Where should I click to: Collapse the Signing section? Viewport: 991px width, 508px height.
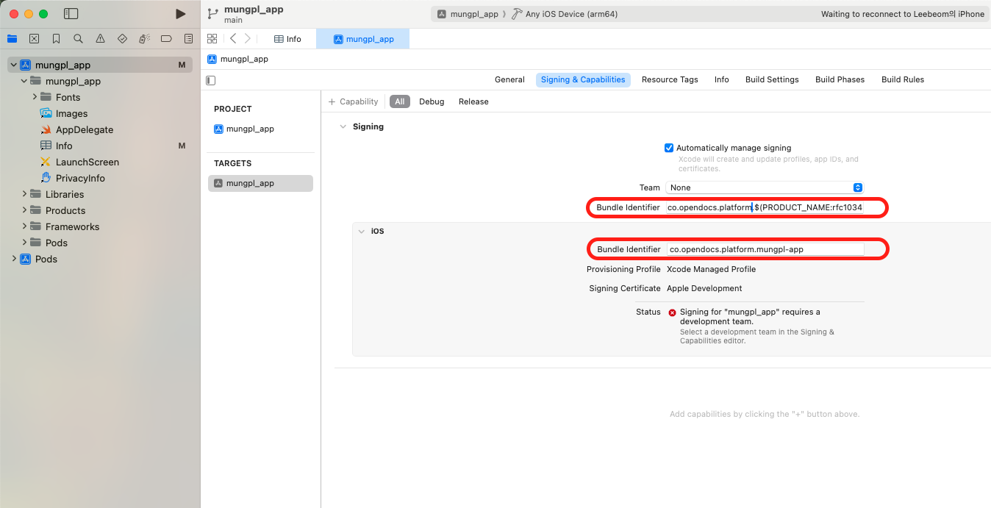[343, 126]
